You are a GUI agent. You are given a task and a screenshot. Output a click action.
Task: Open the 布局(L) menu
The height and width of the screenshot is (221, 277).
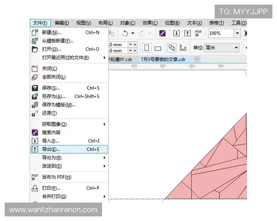click(x=105, y=23)
